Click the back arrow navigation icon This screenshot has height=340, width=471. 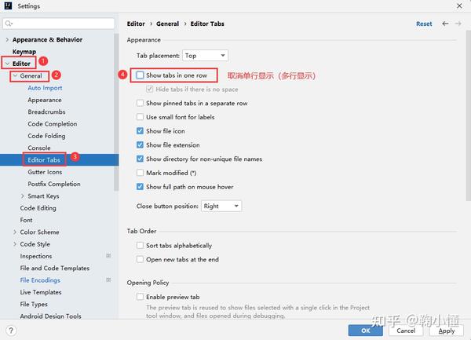445,24
